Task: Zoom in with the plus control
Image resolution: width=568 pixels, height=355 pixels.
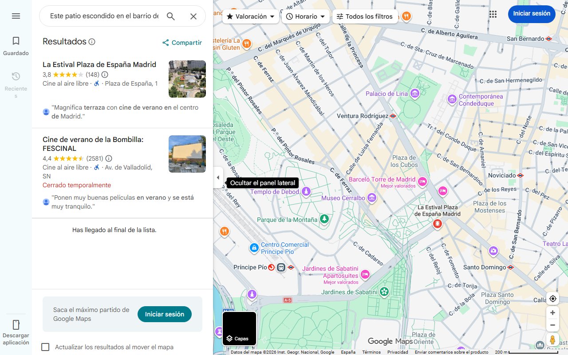Action: 552,312
